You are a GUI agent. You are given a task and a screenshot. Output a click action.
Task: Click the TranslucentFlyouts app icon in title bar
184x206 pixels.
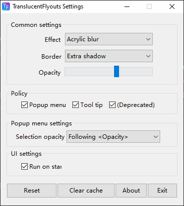6,6
